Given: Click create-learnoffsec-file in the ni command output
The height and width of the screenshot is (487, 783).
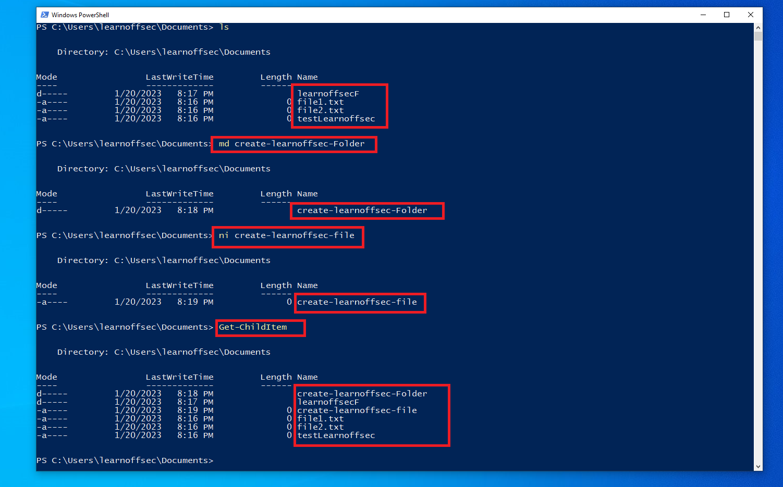Looking at the screenshot, I should (357, 302).
